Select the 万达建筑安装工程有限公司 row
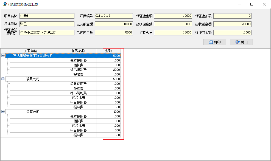Screen dimensions: 271x161 (33, 56)
